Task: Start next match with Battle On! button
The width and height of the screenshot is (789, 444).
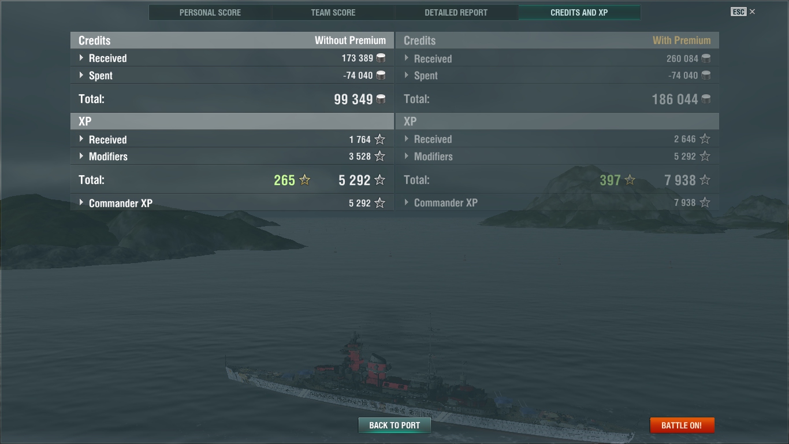Action: 682,425
